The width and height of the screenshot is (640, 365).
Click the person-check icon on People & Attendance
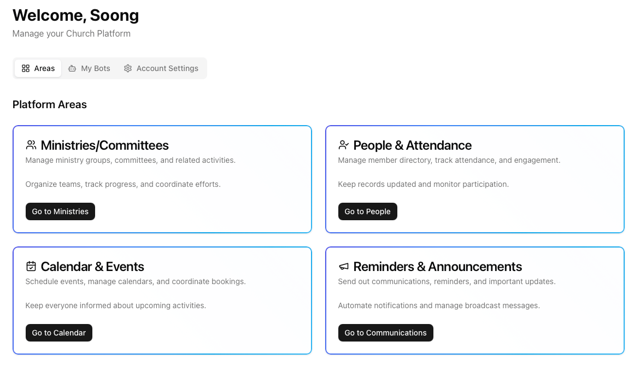343,145
